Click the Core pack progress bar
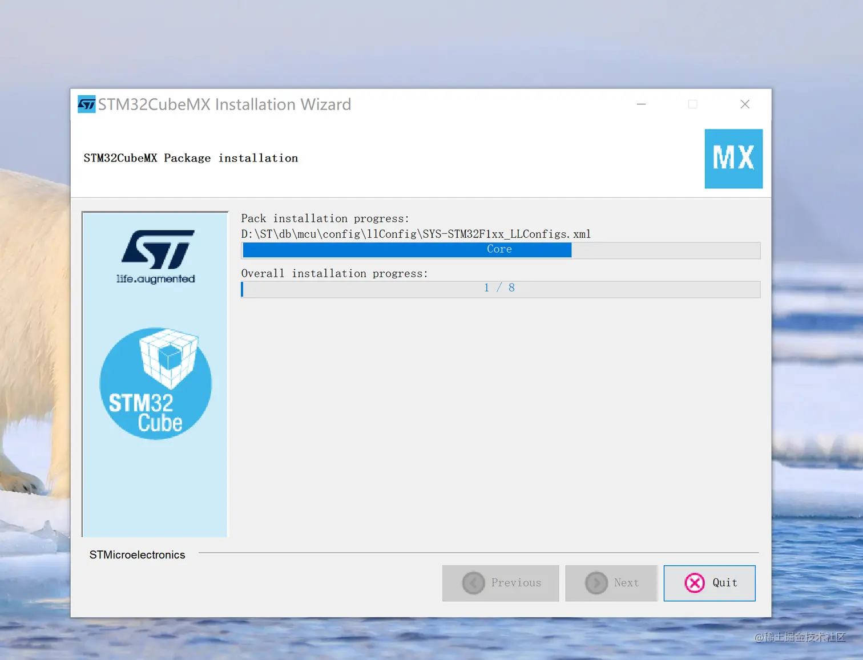This screenshot has height=660, width=863. [501, 250]
